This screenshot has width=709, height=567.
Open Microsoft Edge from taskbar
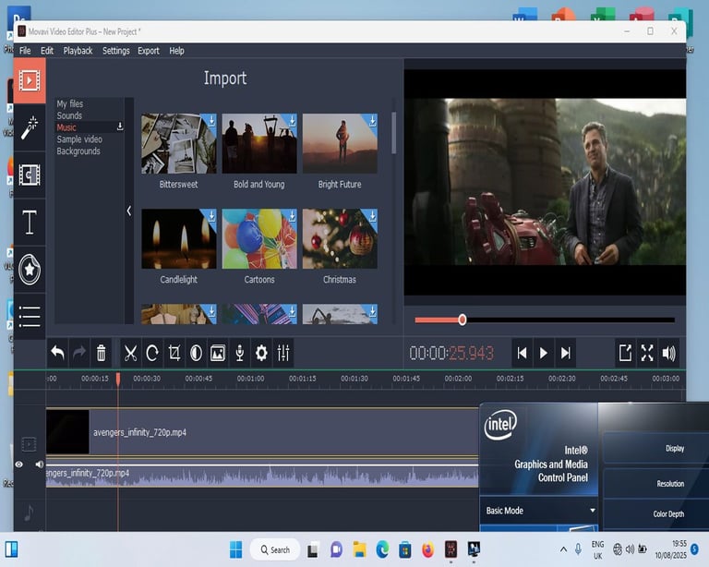click(x=382, y=549)
